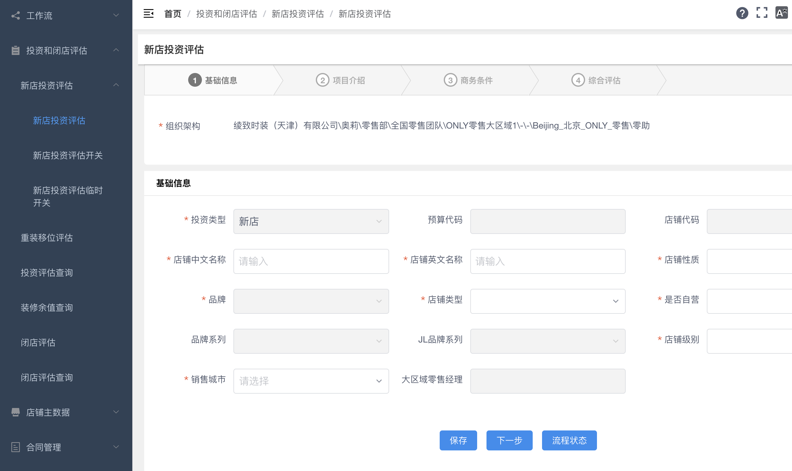
Task: Click the 流程状态 button
Action: tap(569, 440)
